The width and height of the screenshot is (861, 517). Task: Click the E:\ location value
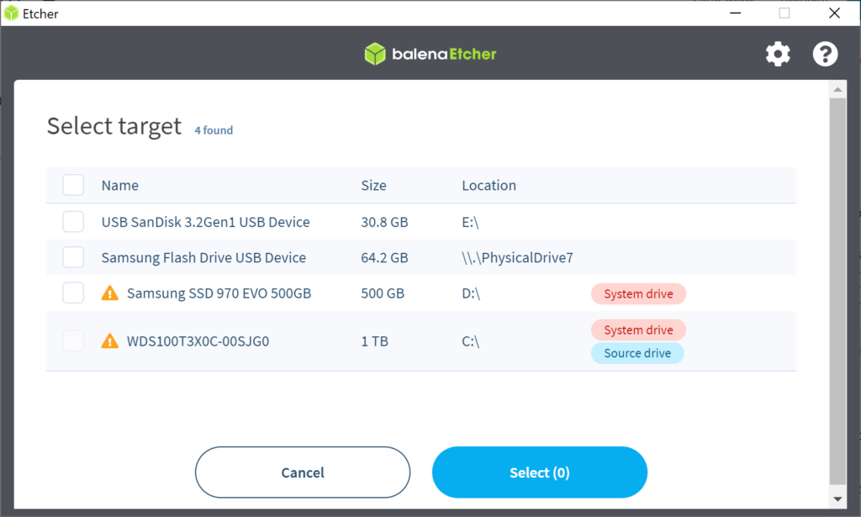(471, 222)
